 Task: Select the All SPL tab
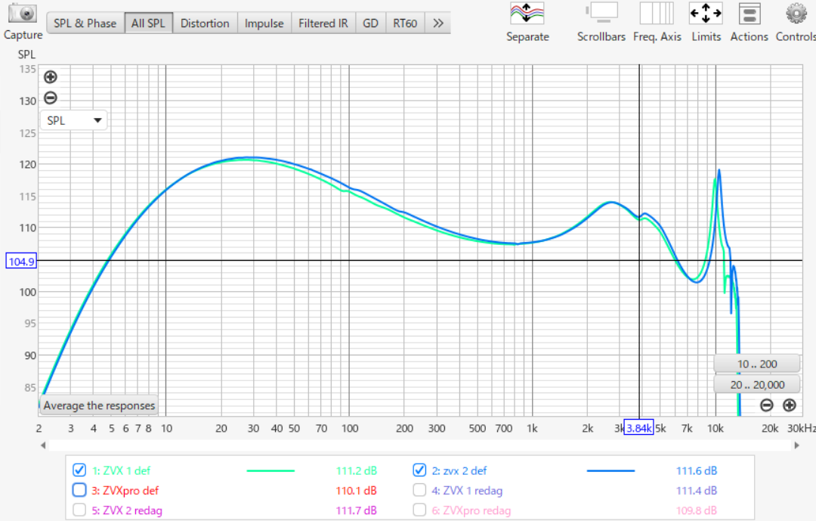pos(148,23)
